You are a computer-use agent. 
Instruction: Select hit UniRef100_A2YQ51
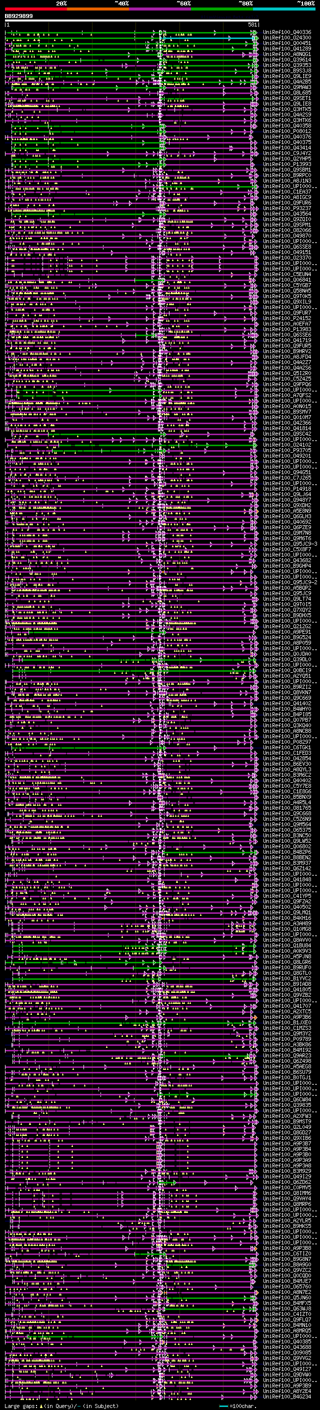[x=287, y=676]
